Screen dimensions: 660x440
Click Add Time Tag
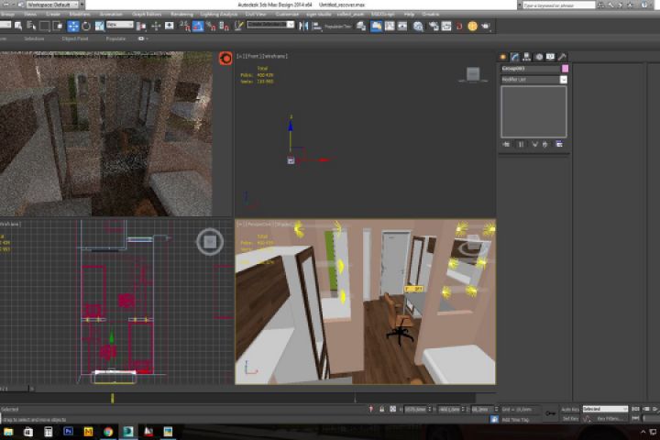click(x=515, y=420)
